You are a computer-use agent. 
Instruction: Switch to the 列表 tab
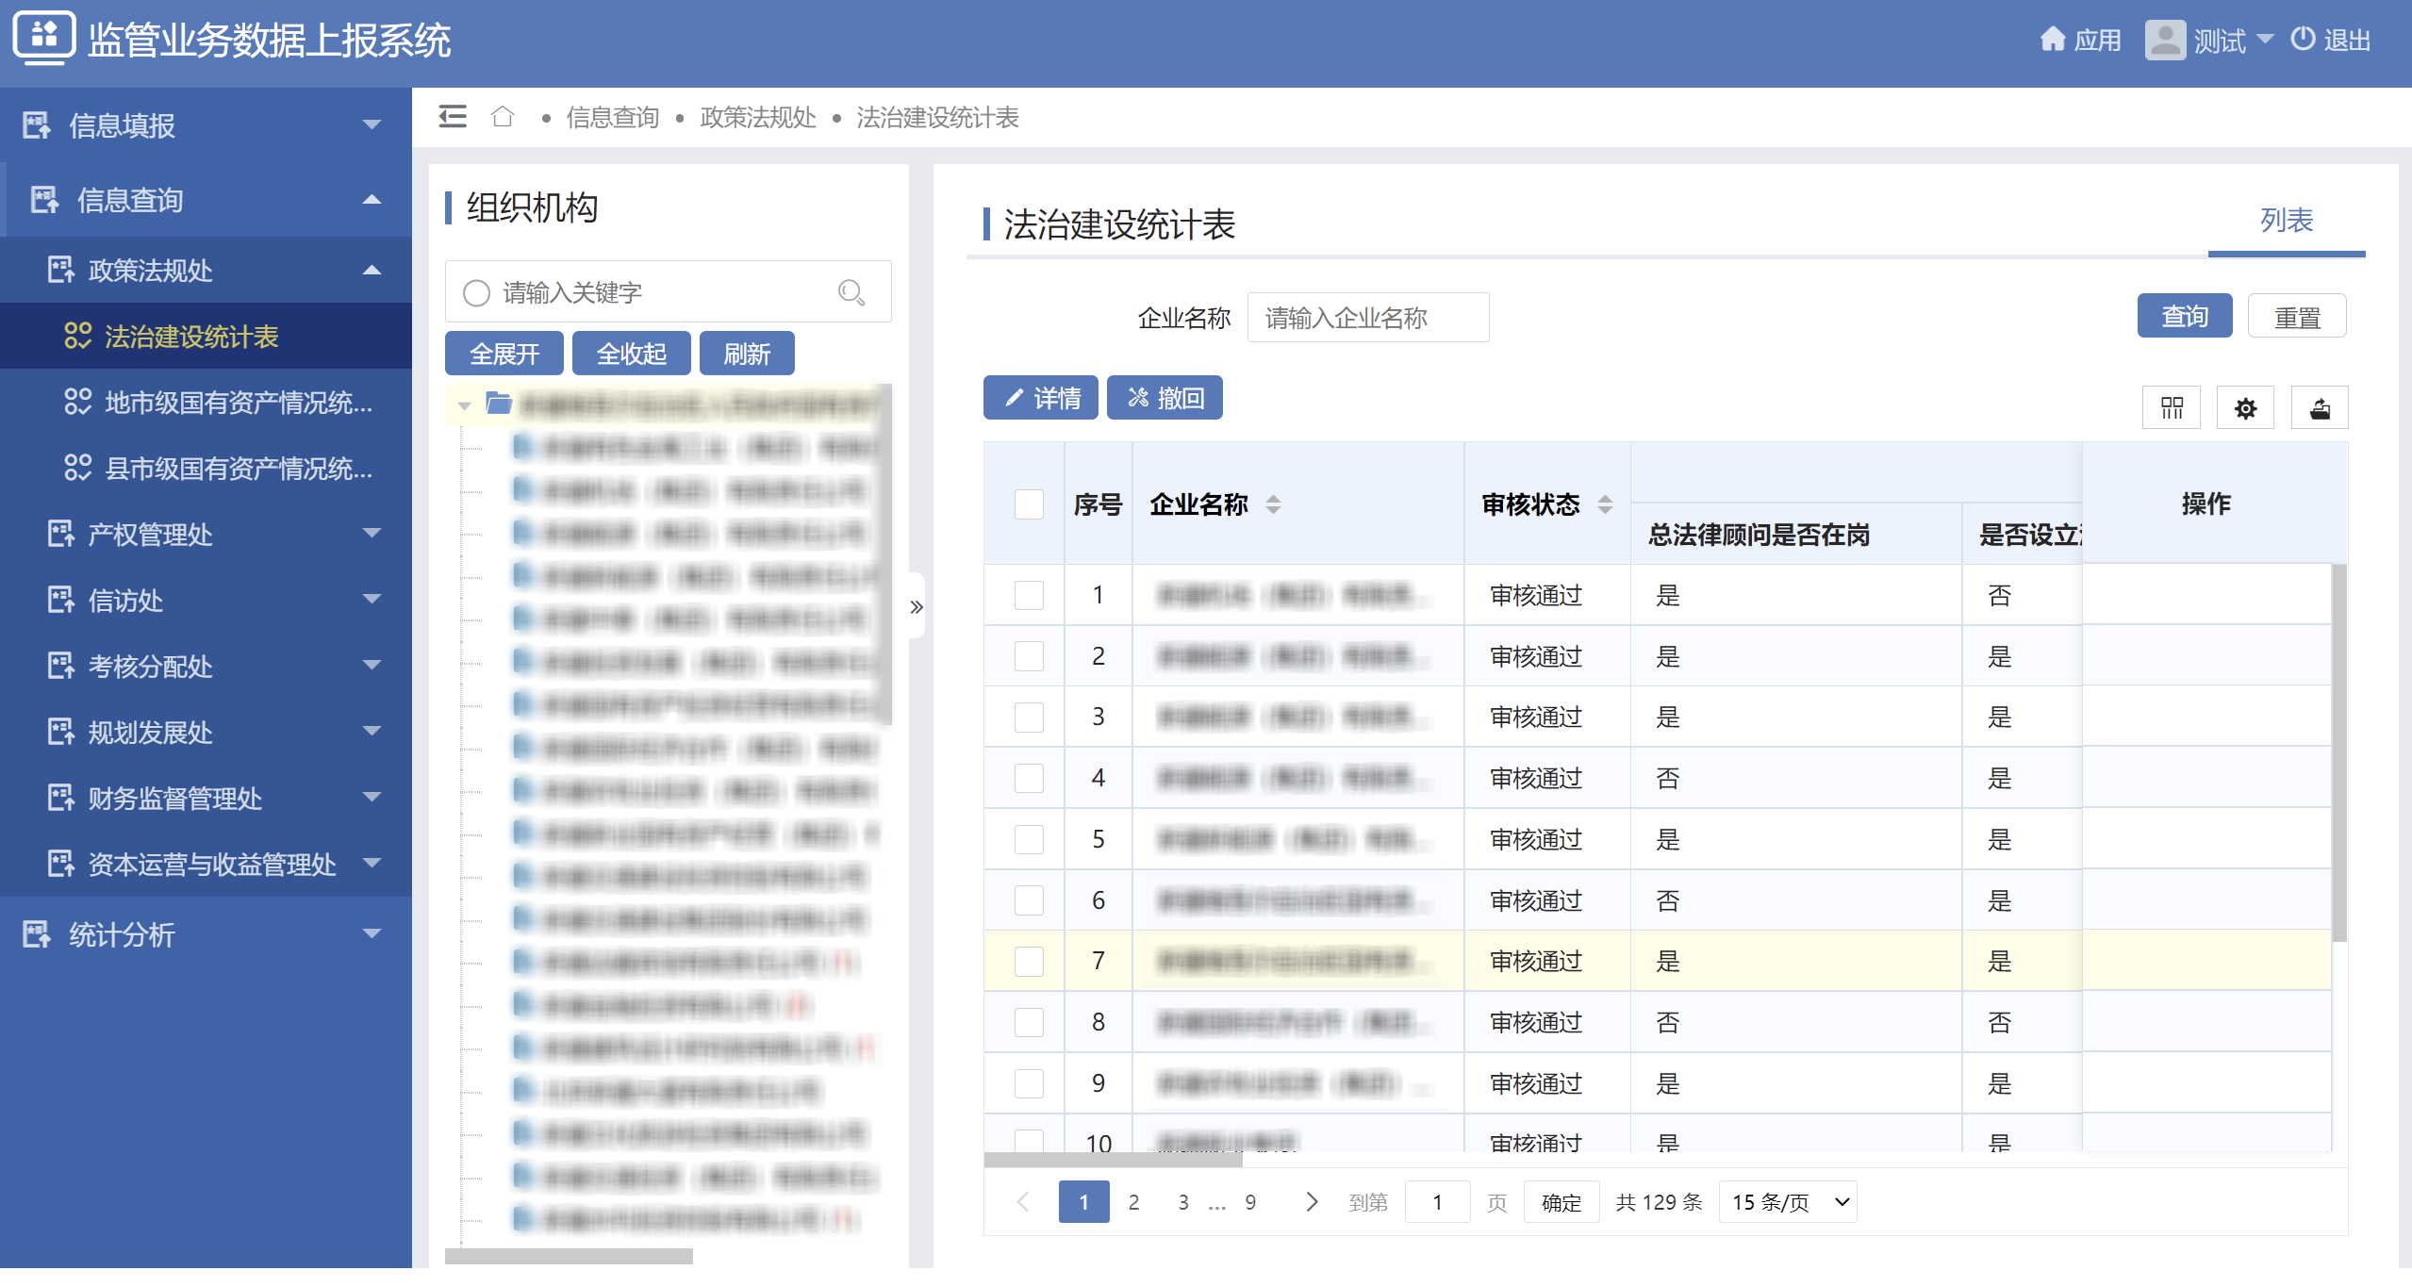[x=2287, y=221]
